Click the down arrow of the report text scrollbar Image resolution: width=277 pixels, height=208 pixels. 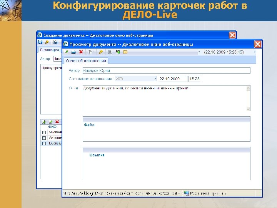pos(248,109)
